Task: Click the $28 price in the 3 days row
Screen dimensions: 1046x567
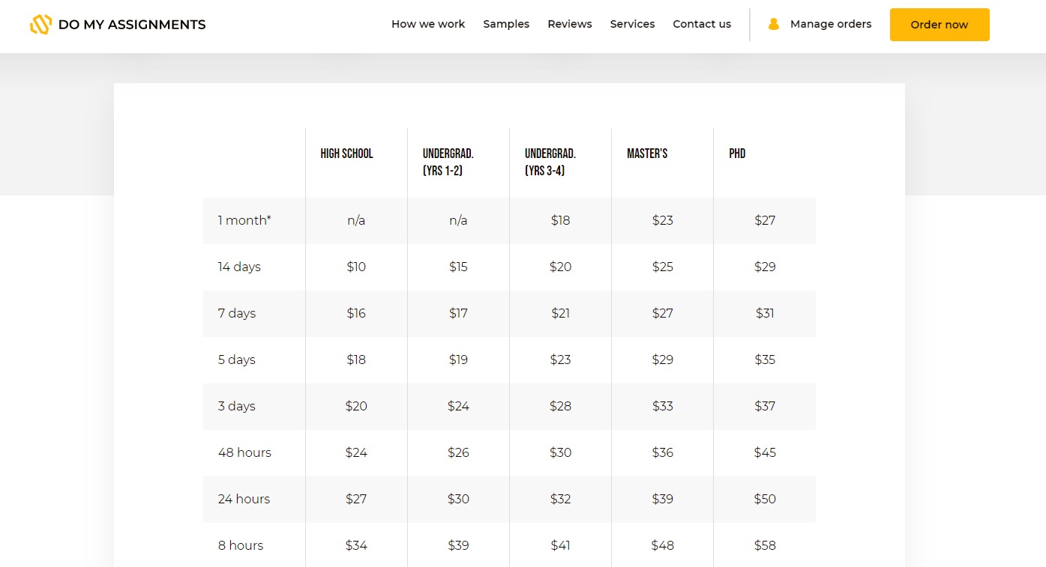Action: pyautogui.click(x=560, y=406)
